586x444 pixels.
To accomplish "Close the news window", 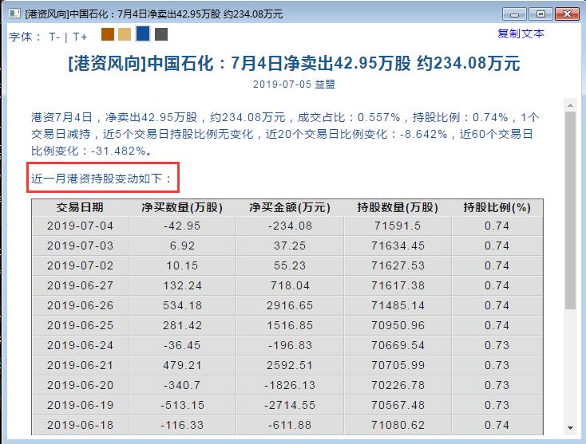I will coord(564,14).
